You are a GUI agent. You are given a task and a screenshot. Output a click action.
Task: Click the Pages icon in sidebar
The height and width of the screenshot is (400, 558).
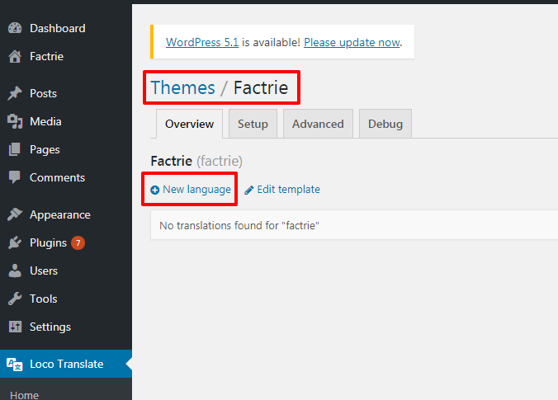click(14, 149)
